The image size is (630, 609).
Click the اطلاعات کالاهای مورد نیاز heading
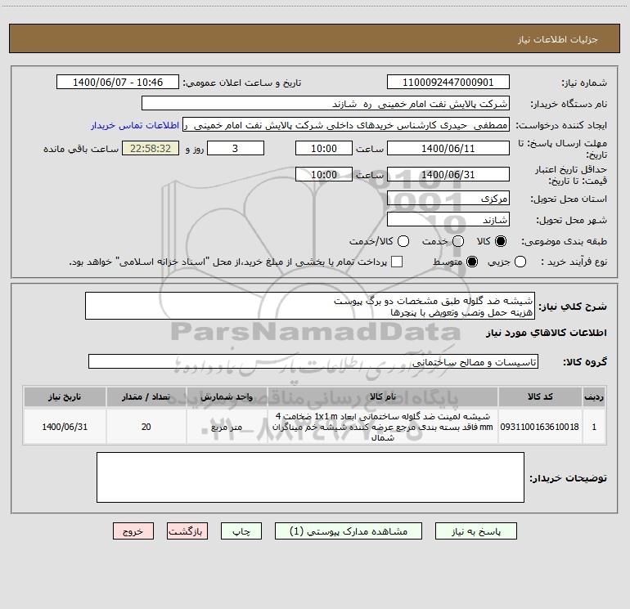coord(546,333)
